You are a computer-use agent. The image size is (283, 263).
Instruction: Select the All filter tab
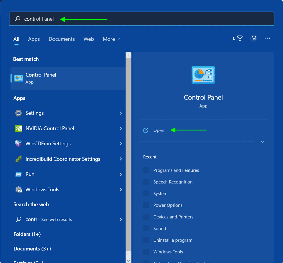16,39
